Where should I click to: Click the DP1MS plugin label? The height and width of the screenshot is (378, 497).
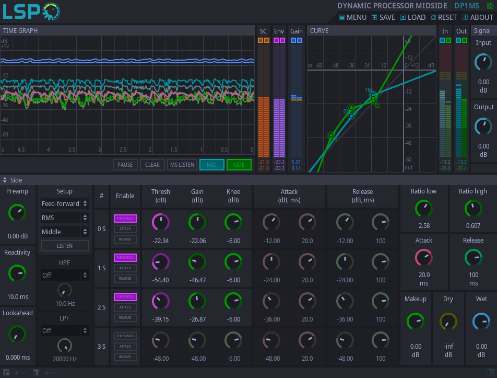[467, 6]
